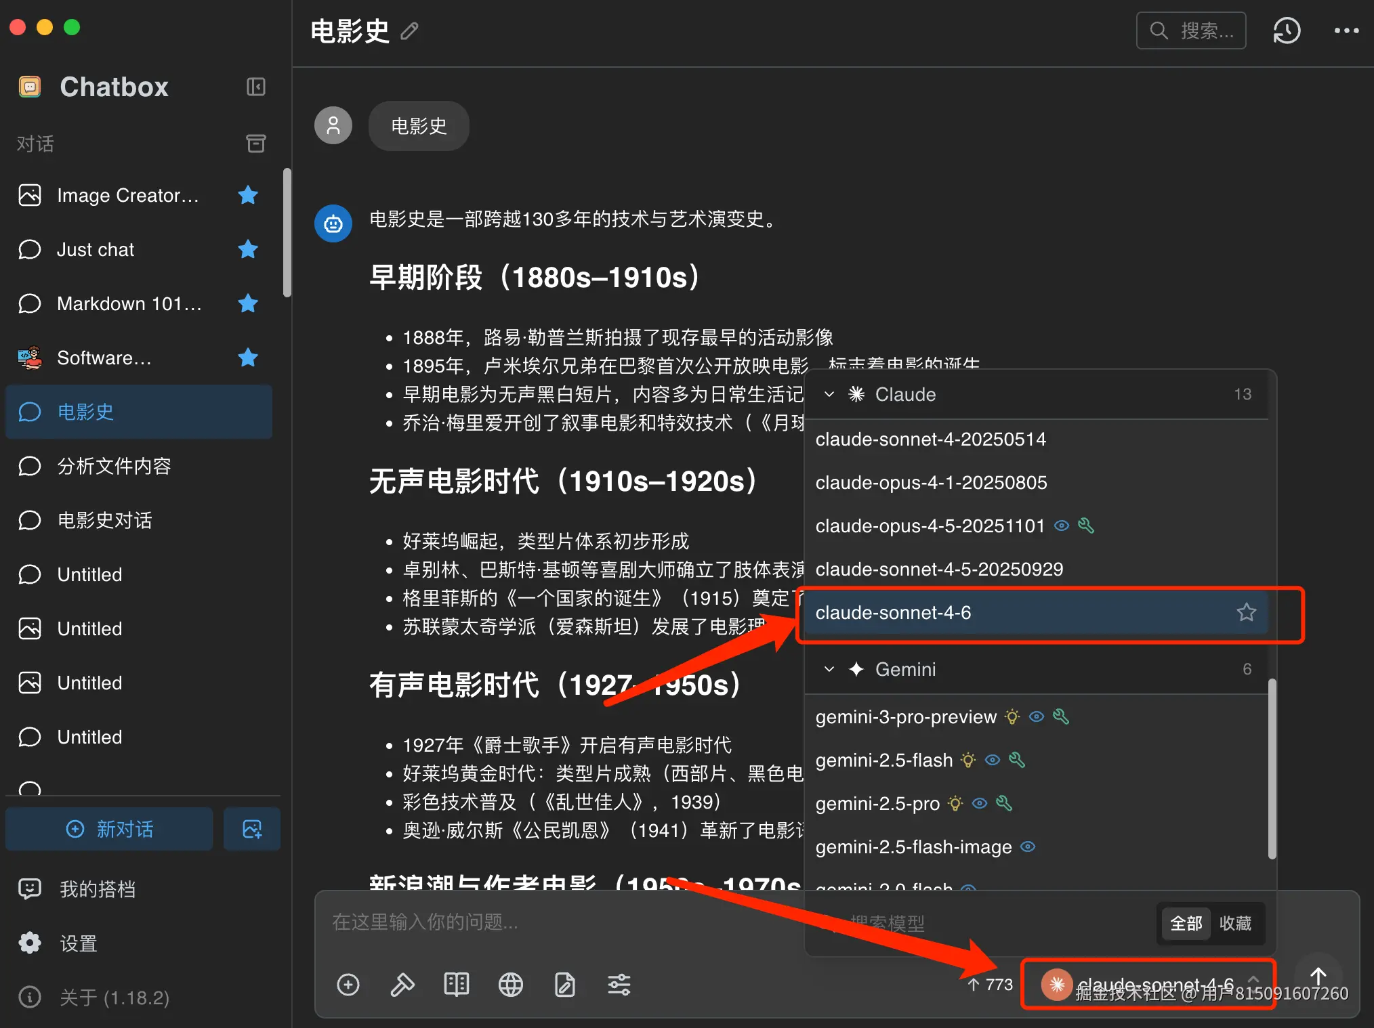The width and height of the screenshot is (1374, 1028).
Task: Click the message input field
Action: (x=542, y=922)
